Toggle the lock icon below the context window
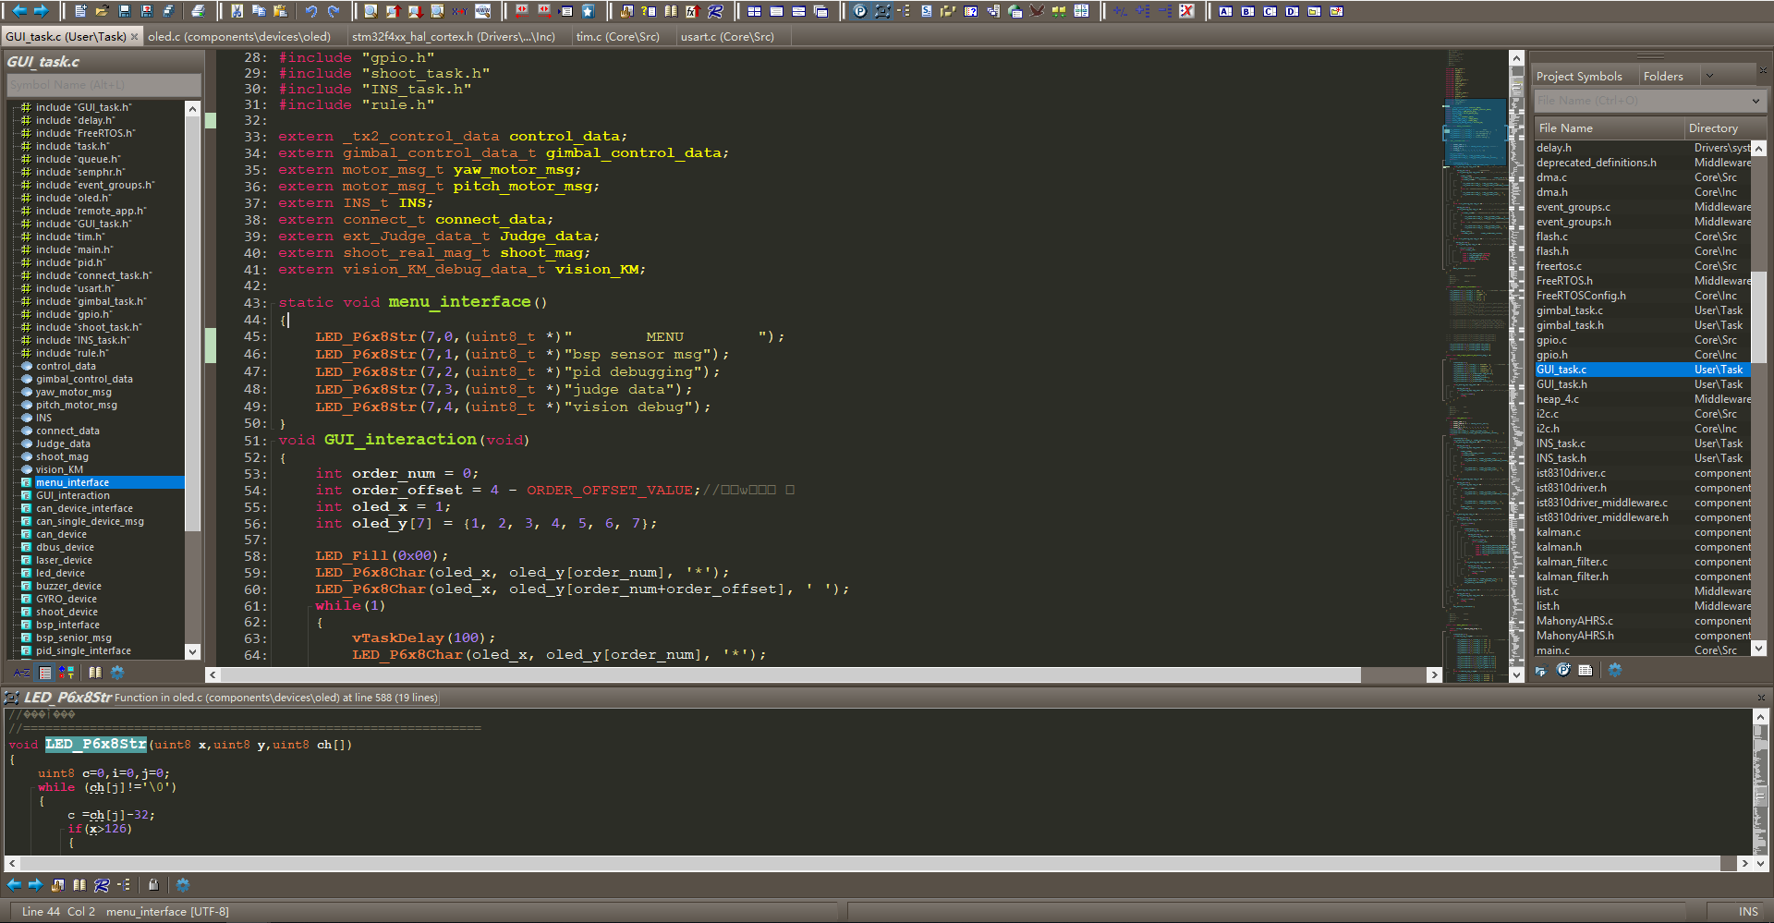The width and height of the screenshot is (1774, 923). pos(153,885)
